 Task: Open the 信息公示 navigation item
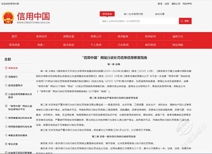click(96, 36)
